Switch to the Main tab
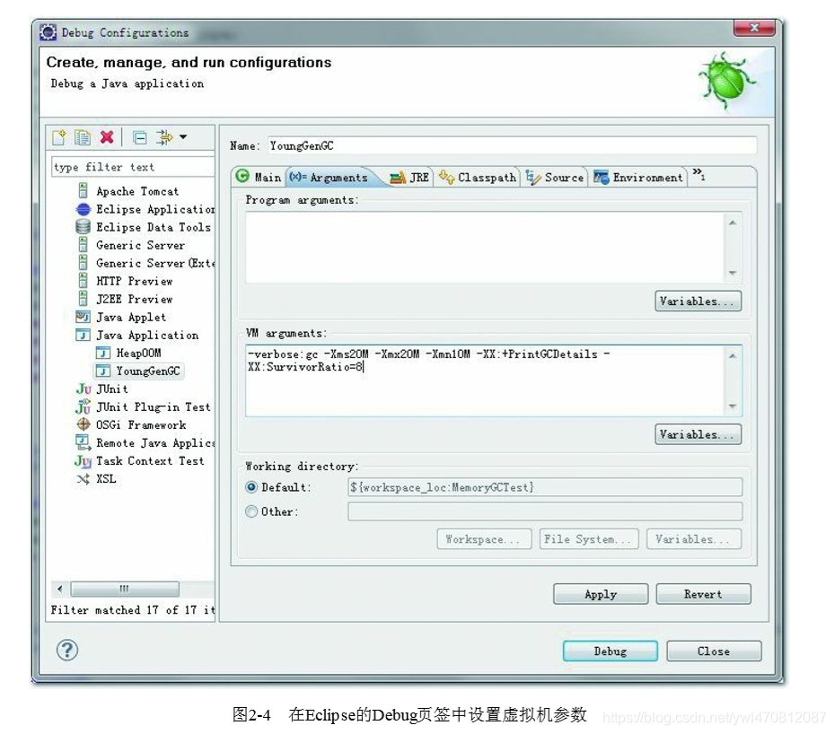Image resolution: width=835 pixels, height=734 pixels. pos(259,178)
